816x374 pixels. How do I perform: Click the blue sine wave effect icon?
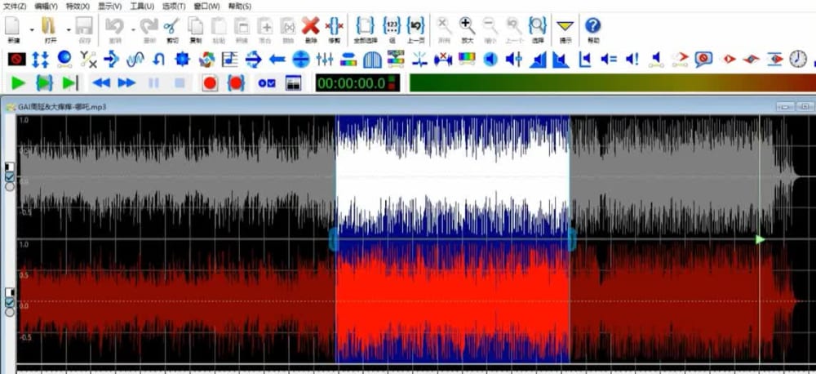135,60
